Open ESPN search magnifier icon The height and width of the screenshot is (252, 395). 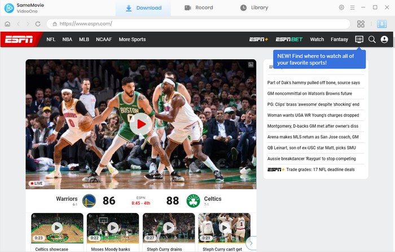tap(372, 40)
